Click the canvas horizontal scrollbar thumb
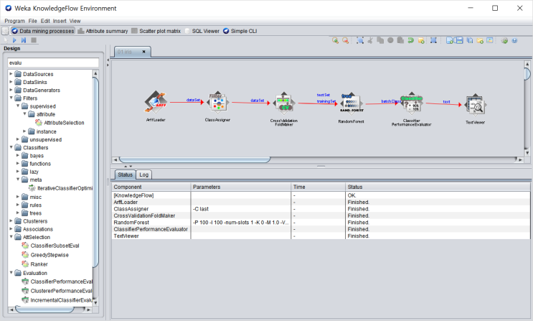This screenshot has width=533, height=321. click(195, 159)
